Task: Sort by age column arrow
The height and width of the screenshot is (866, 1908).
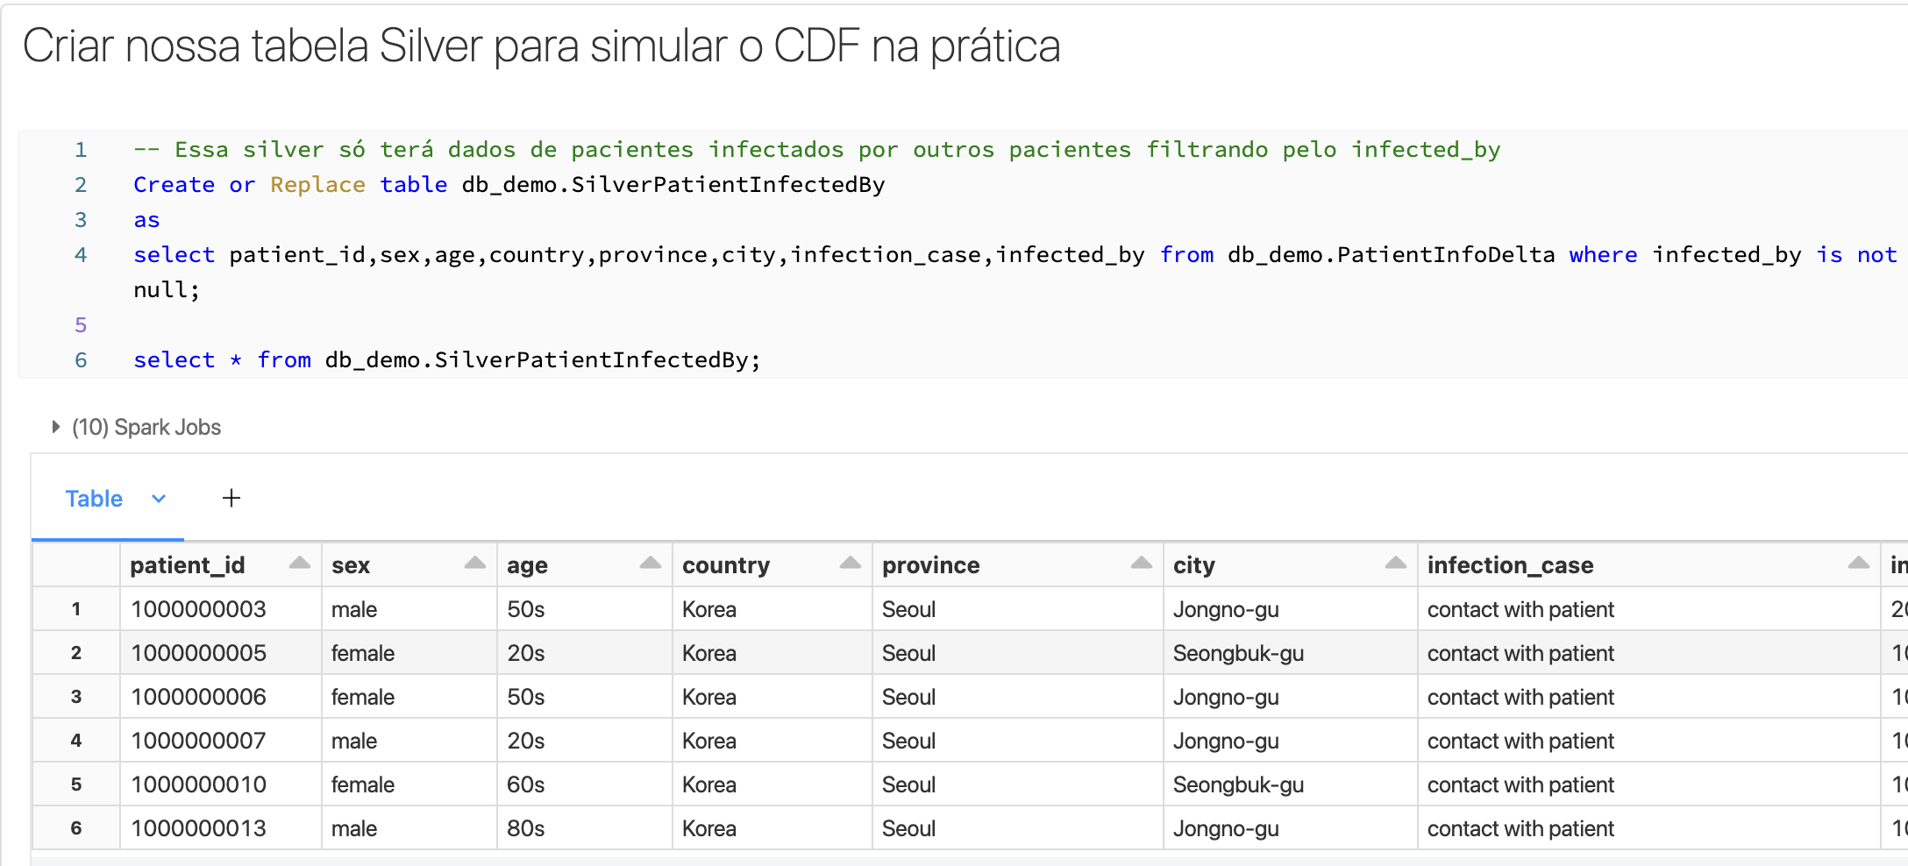Action: coord(651,563)
